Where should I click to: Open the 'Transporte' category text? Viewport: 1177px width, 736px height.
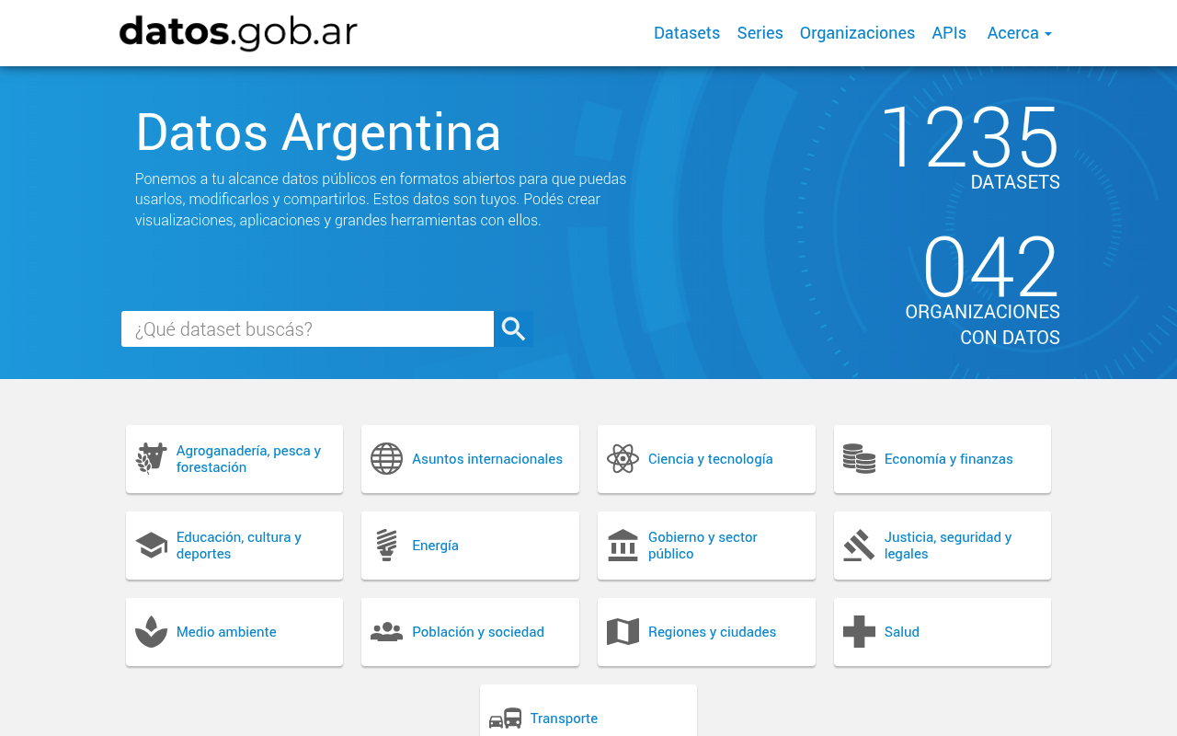(564, 719)
